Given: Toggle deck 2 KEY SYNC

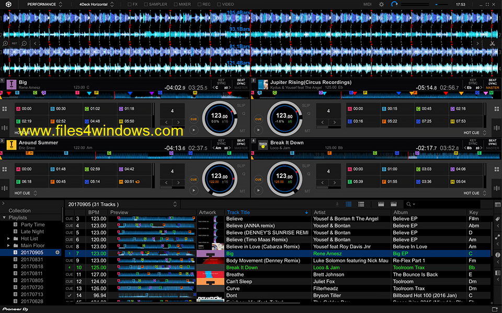Looking at the screenshot, I should coord(473,82).
